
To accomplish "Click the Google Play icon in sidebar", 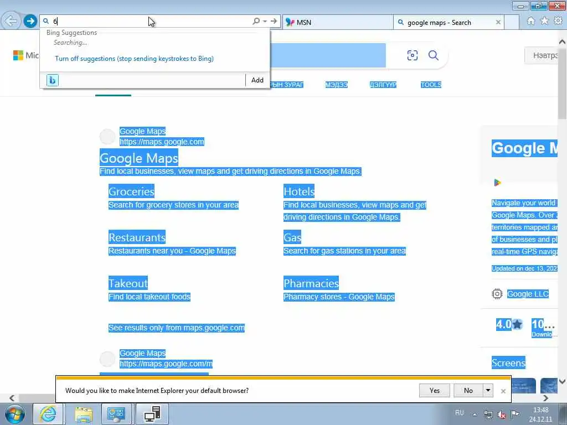I will pos(497,183).
